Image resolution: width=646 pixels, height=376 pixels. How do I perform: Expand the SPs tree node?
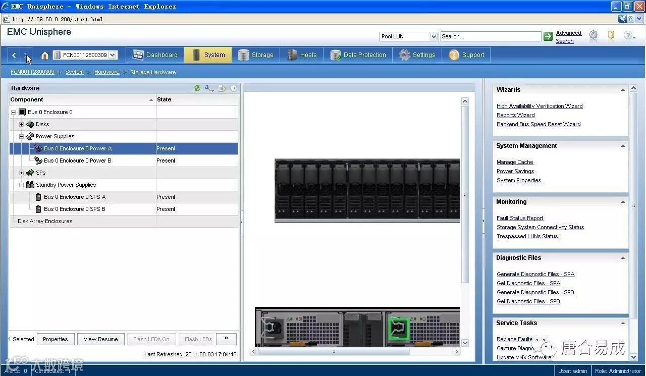point(21,173)
